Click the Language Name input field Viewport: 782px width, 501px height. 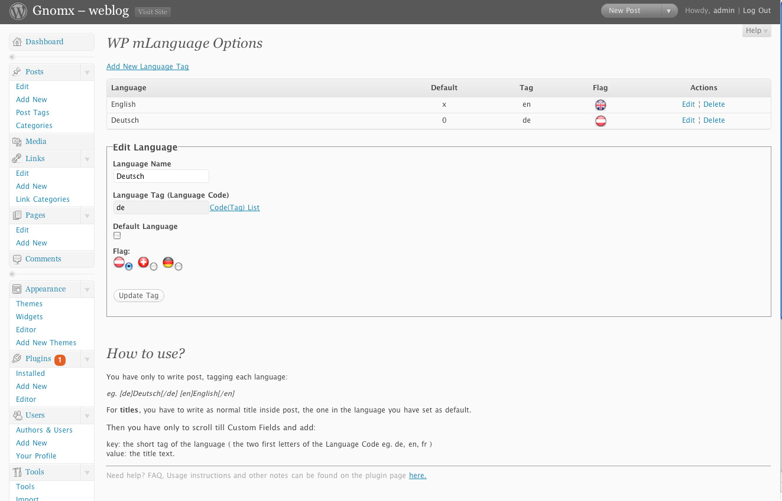(161, 176)
